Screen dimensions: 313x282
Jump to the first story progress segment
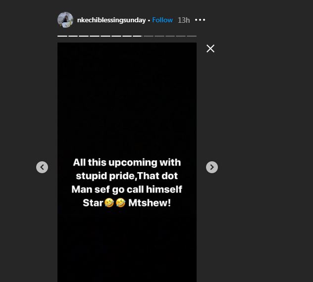62,36
